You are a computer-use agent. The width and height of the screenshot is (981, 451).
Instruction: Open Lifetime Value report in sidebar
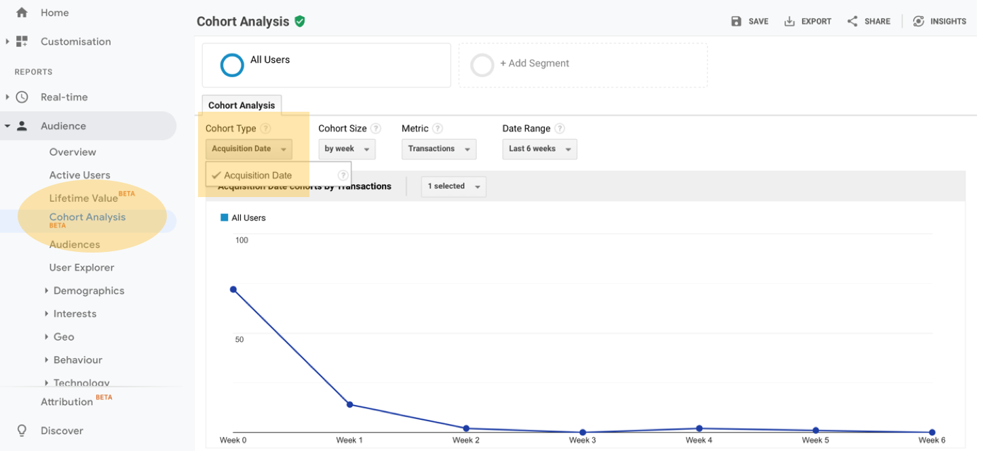(83, 198)
